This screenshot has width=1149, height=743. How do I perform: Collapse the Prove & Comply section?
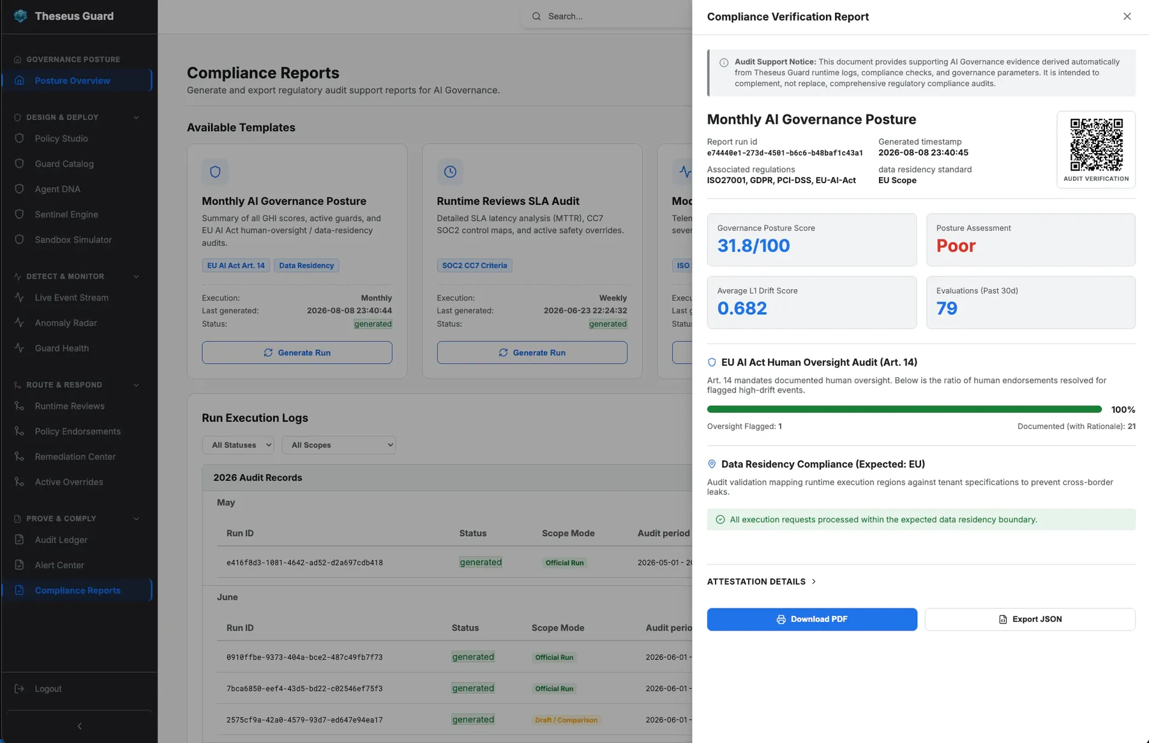[x=136, y=518]
